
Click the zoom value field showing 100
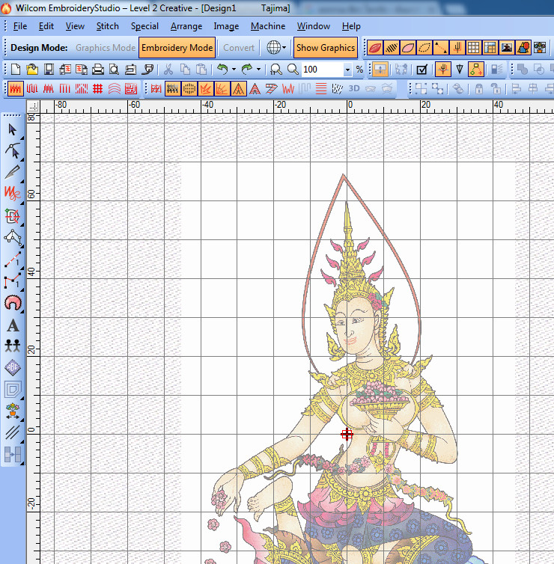pyautogui.click(x=323, y=70)
